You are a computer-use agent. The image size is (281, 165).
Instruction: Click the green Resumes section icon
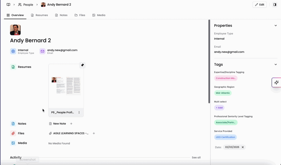[x=13, y=67]
